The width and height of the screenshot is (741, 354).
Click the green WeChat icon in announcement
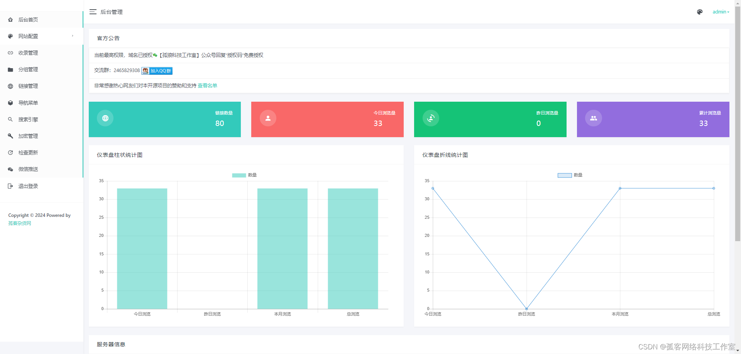pyautogui.click(x=155, y=55)
